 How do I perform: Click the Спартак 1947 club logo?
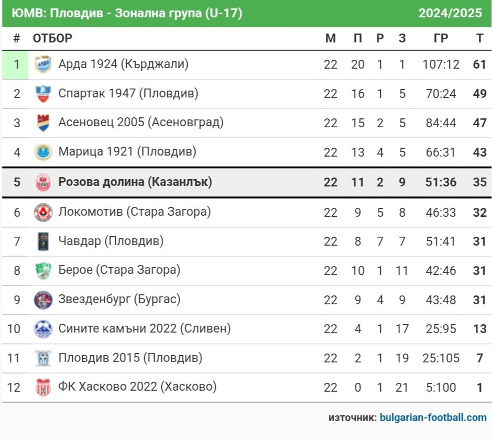click(x=43, y=93)
